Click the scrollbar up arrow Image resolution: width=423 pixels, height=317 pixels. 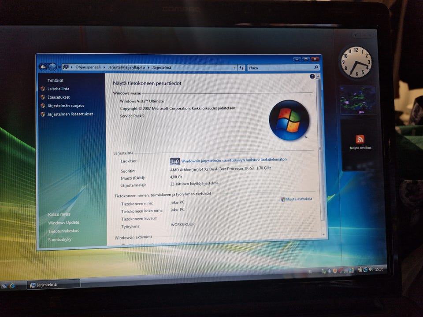click(318, 76)
